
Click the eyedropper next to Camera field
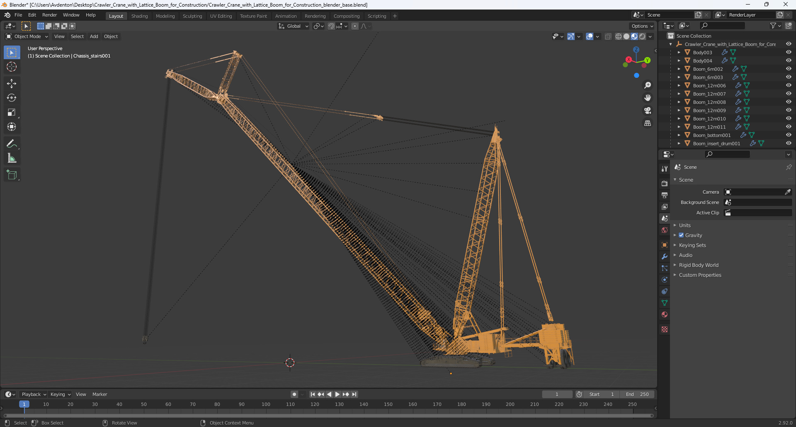point(787,192)
